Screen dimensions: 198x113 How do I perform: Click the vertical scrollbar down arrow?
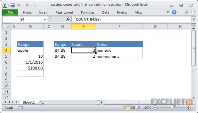[x=193, y=97]
